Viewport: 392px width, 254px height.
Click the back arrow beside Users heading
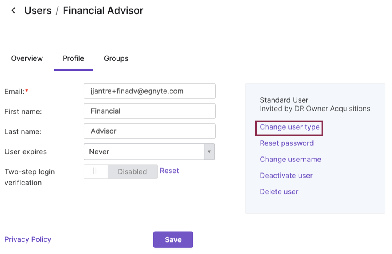pos(13,10)
